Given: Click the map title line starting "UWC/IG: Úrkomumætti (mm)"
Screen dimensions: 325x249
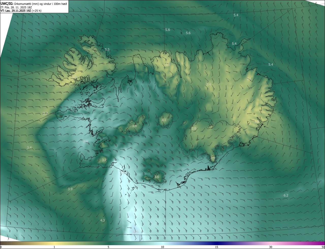Looking at the screenshot, I should point(34,3).
